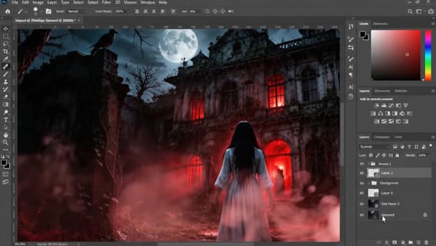Select the Lasso tool
Screen dimensions: 436x246
(6, 44)
